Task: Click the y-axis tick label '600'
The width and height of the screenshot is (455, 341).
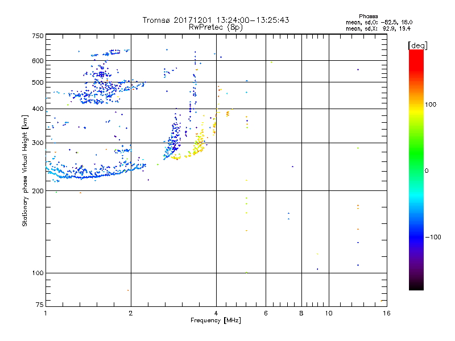Action: pyautogui.click(x=38, y=61)
